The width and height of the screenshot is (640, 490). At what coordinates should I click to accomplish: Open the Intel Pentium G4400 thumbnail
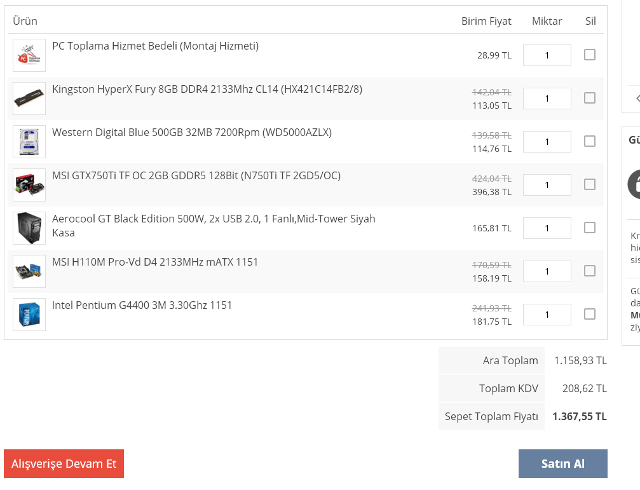[x=29, y=315]
